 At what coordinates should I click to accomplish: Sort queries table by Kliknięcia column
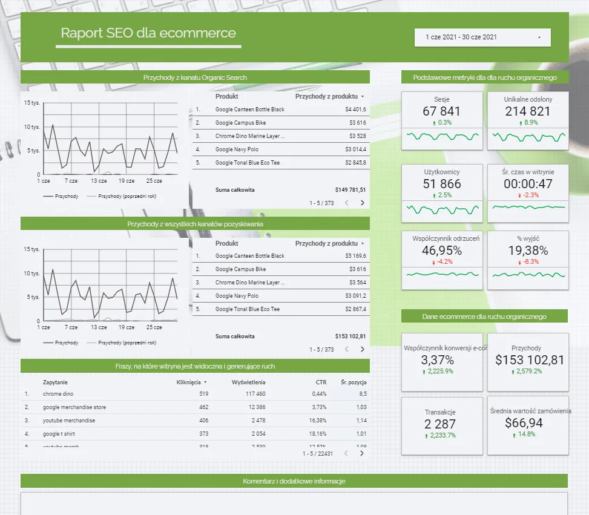click(191, 382)
